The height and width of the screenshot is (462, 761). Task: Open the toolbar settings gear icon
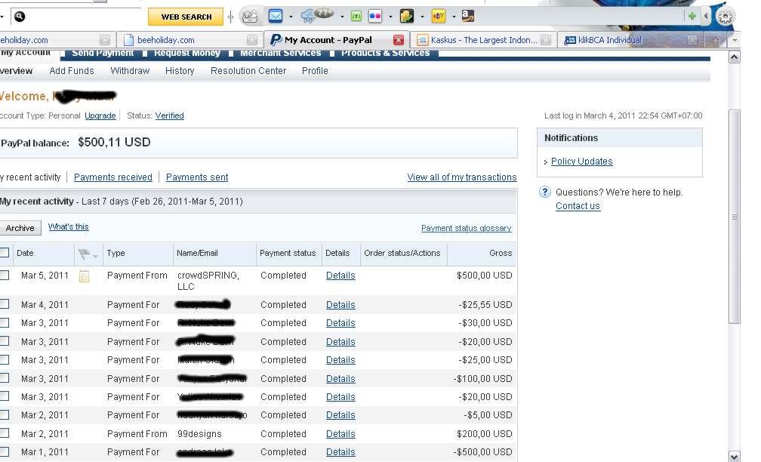725,17
